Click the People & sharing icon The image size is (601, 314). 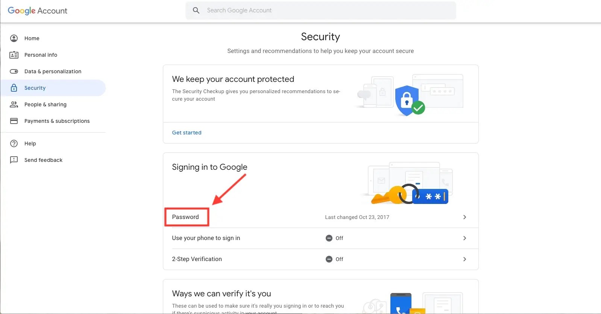(14, 104)
